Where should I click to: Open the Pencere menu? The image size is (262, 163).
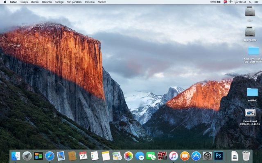[90, 2]
